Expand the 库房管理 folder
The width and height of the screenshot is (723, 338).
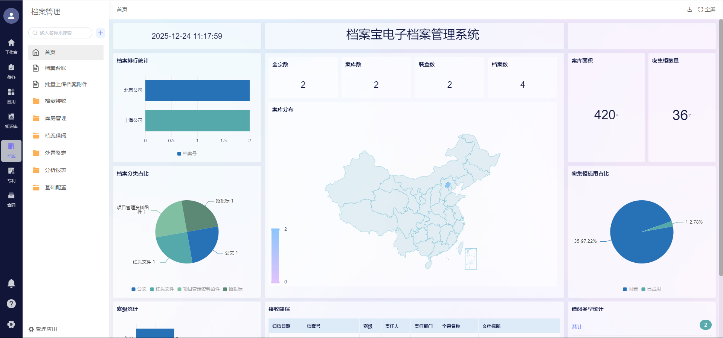[55, 118]
